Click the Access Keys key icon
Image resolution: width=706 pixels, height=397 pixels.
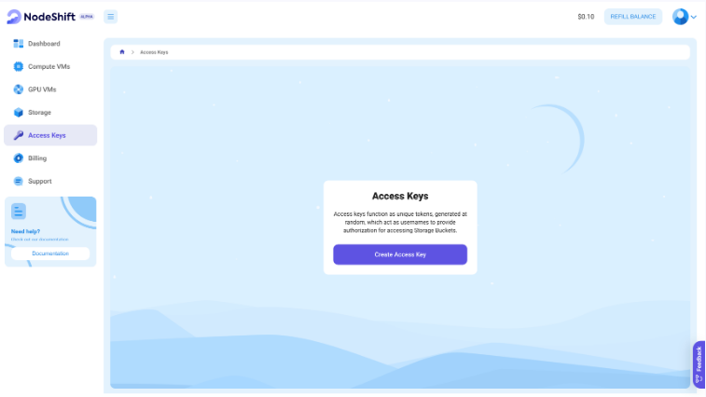click(19, 135)
